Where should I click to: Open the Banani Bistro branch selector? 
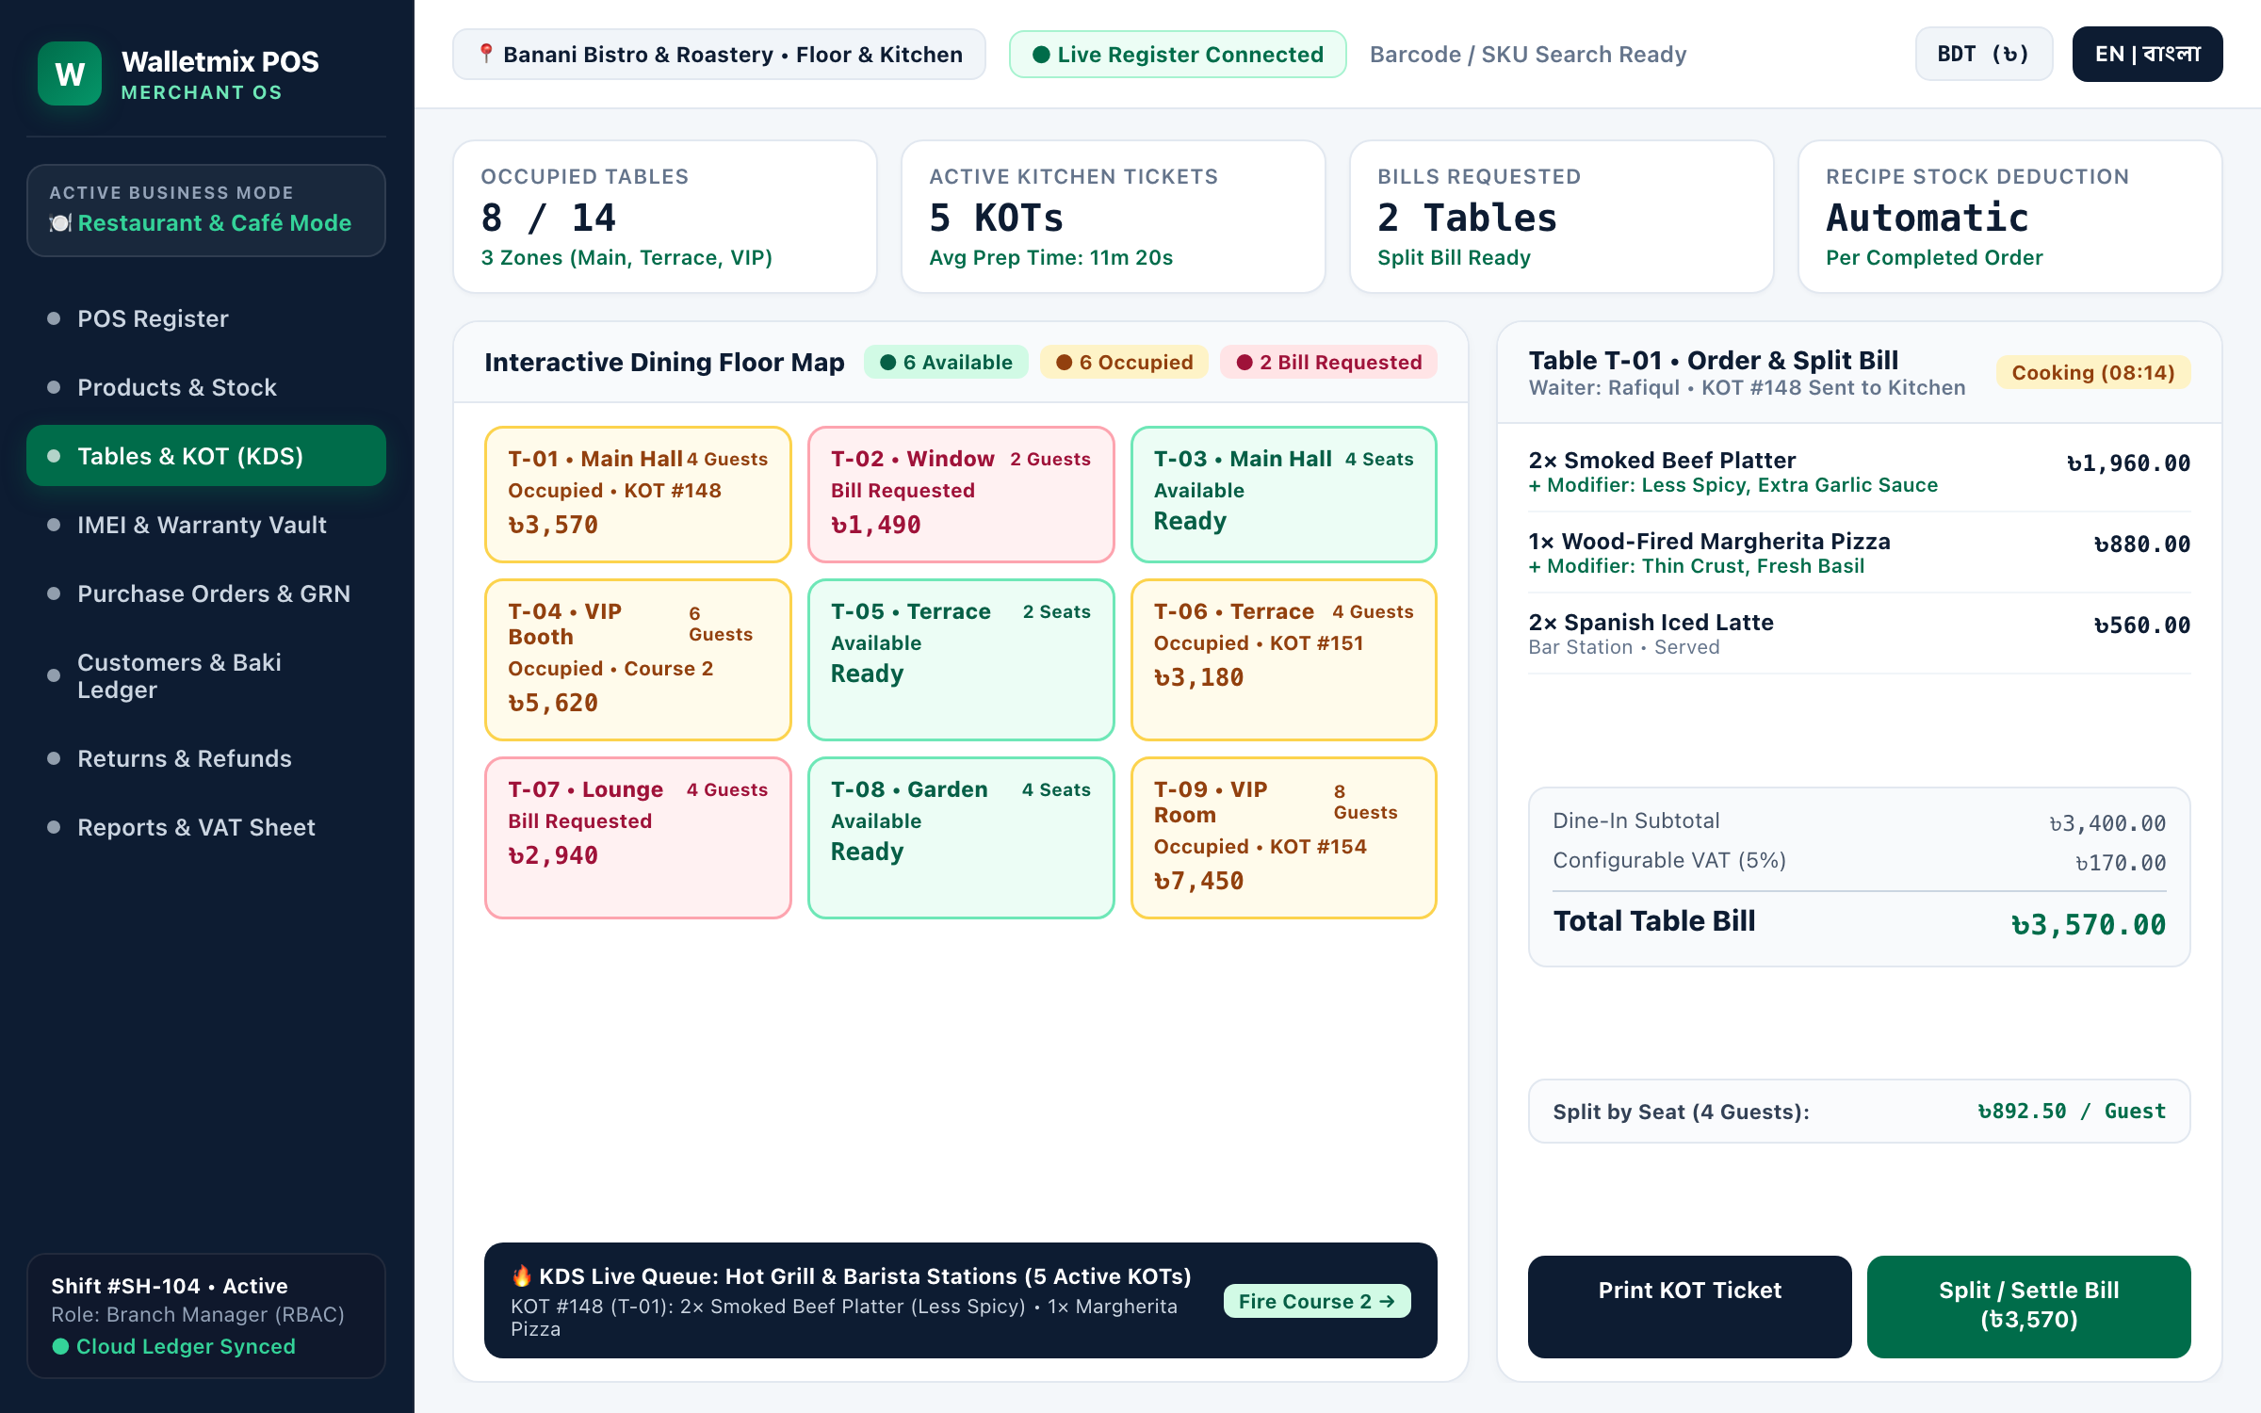click(719, 55)
